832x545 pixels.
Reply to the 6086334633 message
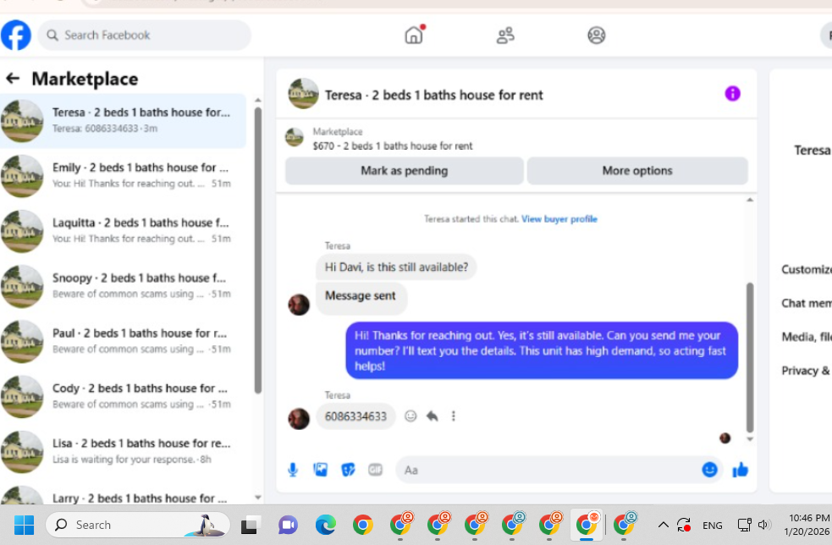click(432, 416)
